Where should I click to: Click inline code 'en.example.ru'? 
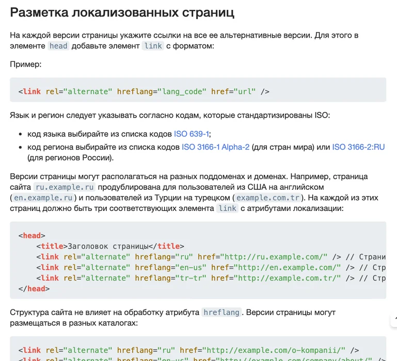(x=43, y=198)
